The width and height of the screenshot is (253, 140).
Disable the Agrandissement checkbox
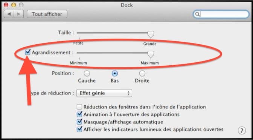[27, 52]
